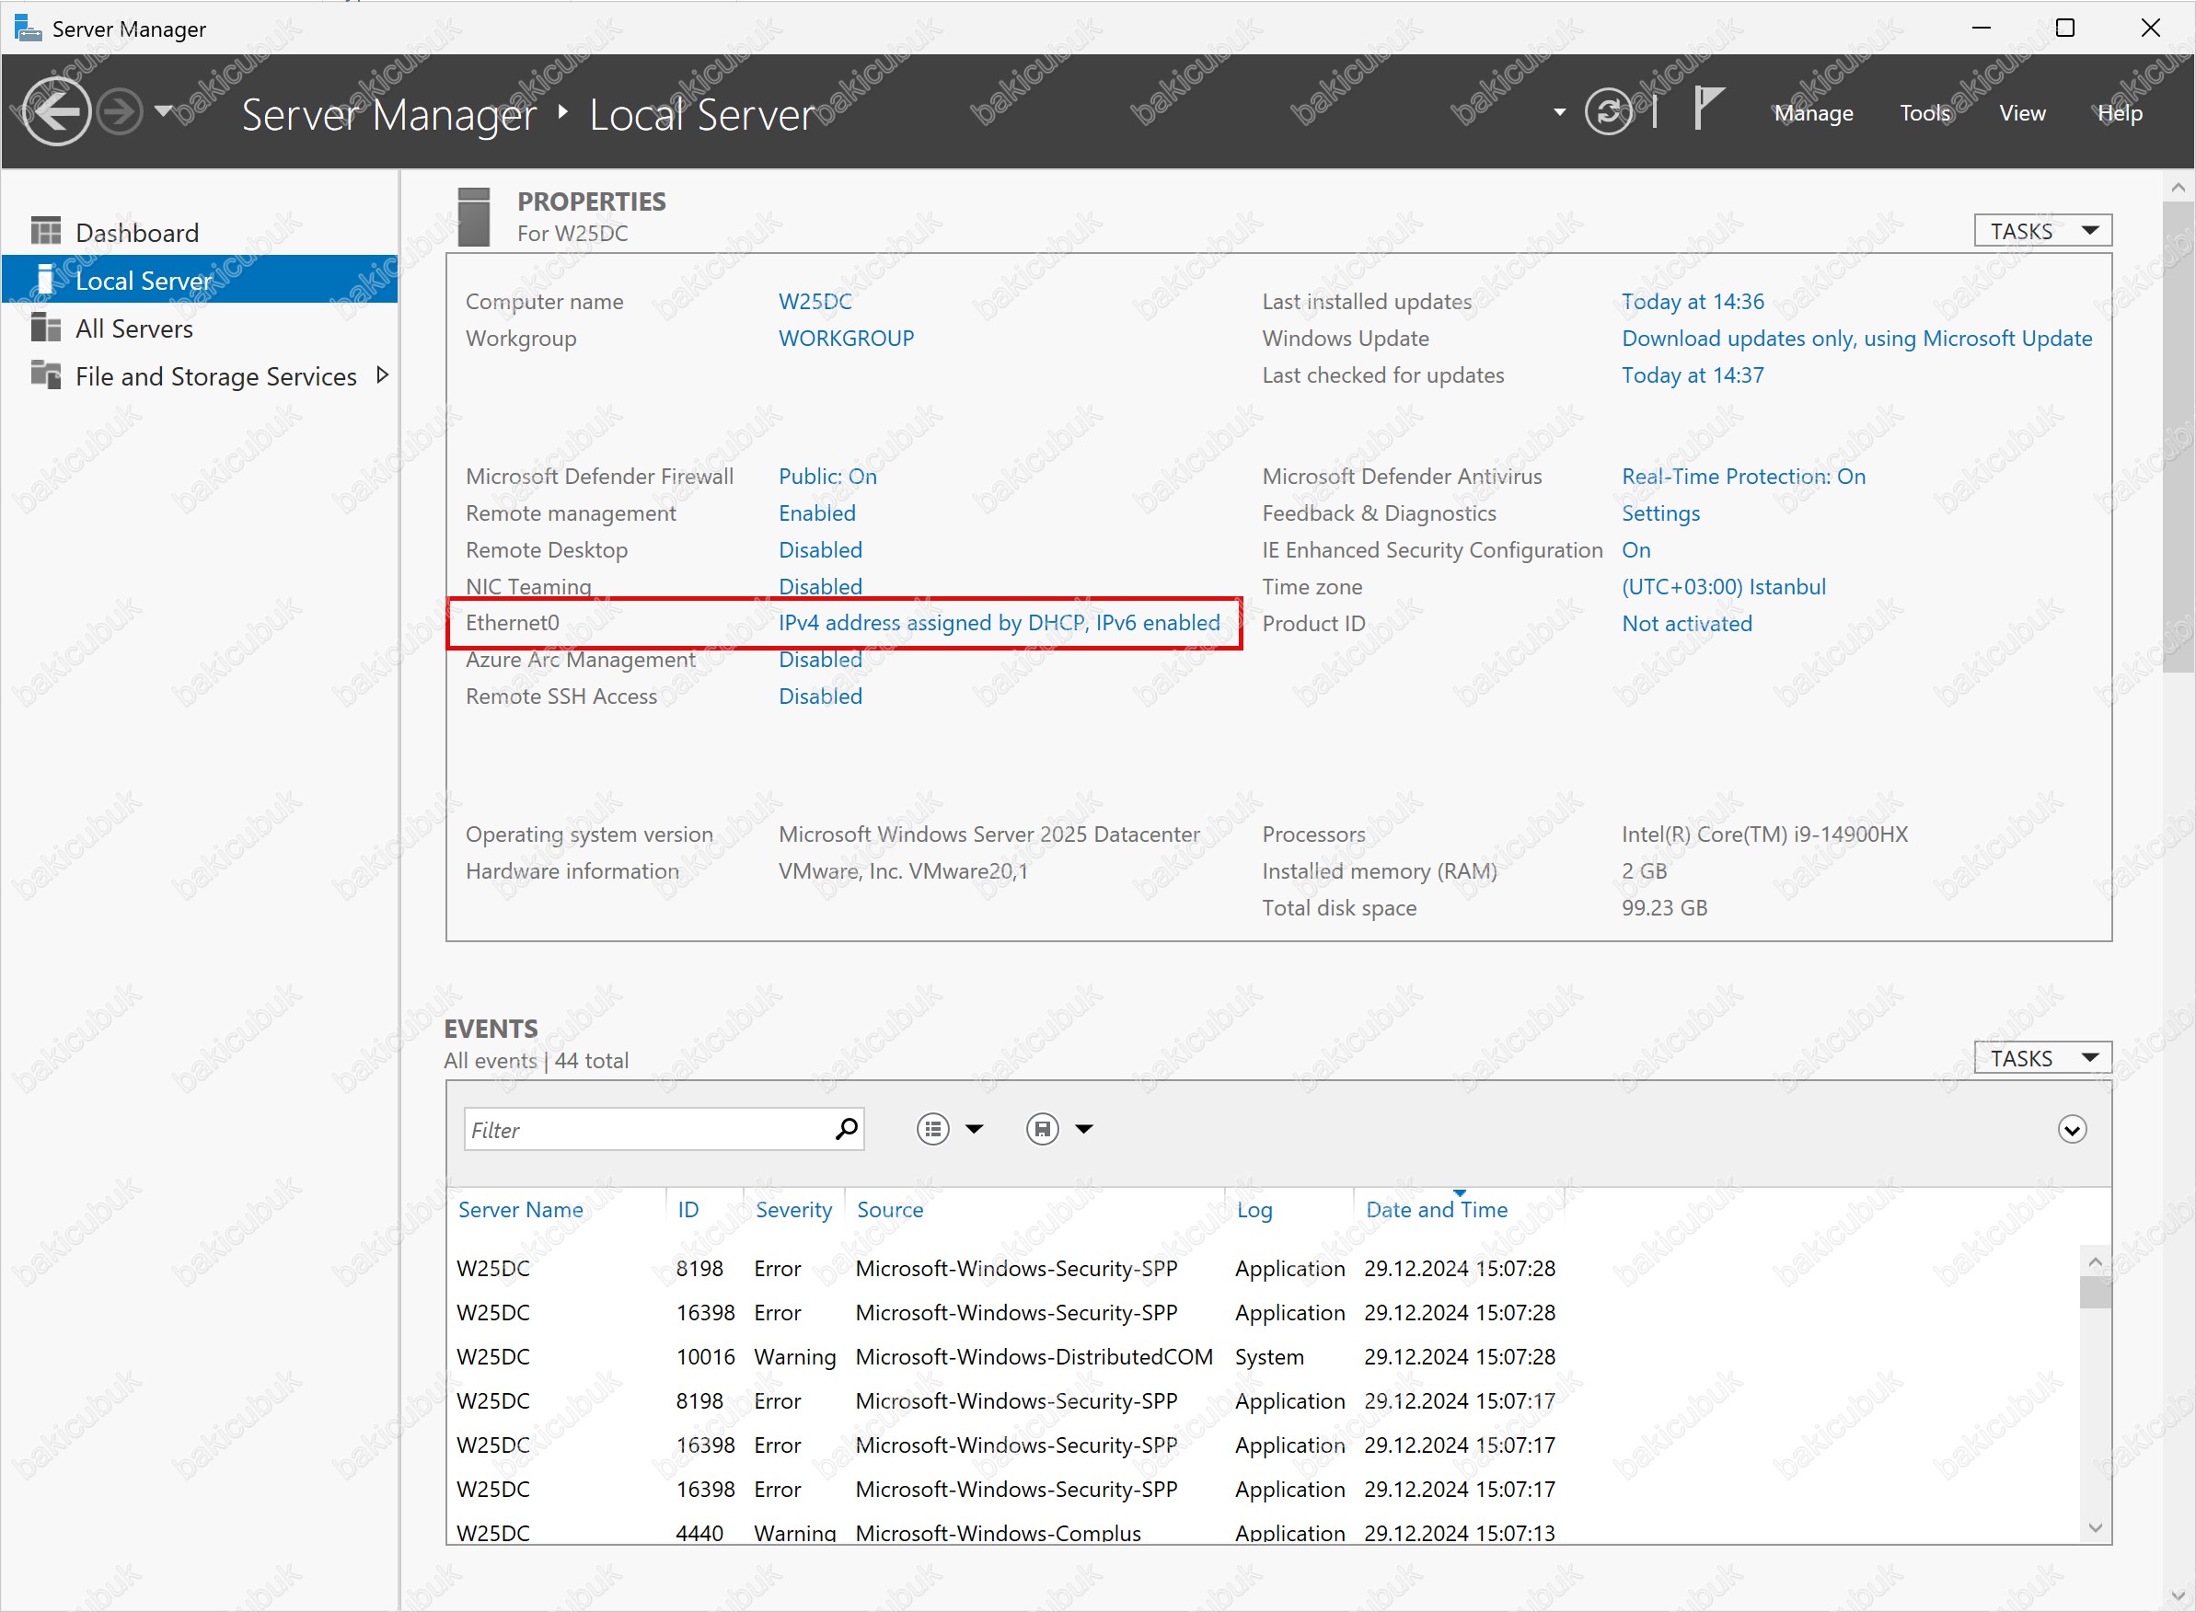Click the Dashboard grid icon

tap(45, 231)
